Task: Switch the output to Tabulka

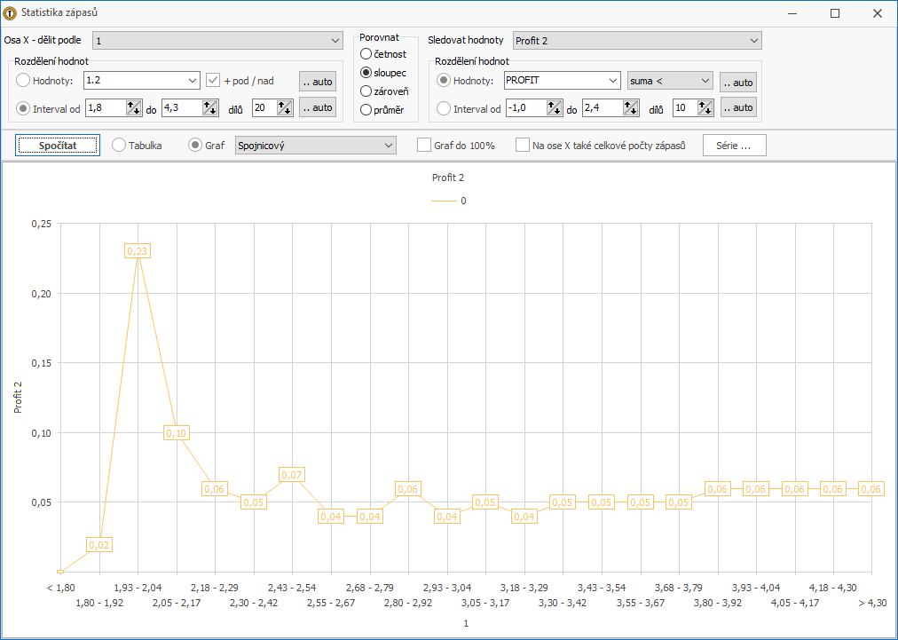Action: [x=119, y=145]
